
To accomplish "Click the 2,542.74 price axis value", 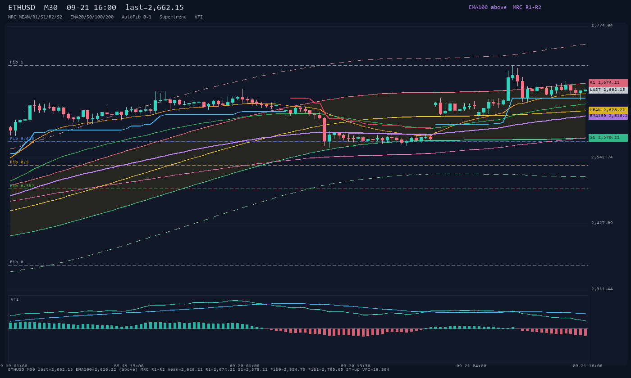I will 602,157.
